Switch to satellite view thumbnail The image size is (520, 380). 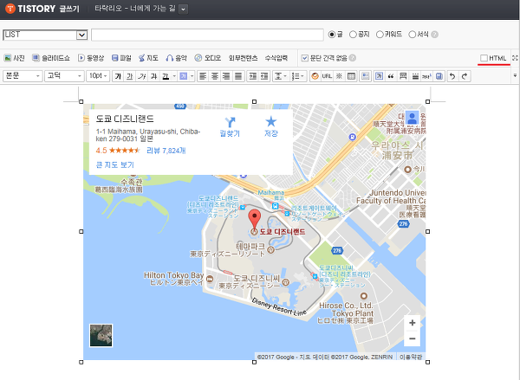(x=101, y=336)
